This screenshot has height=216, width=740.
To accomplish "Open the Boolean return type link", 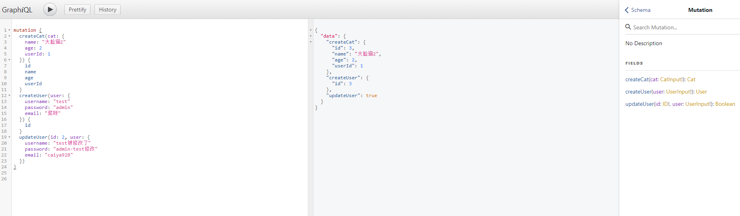I will coord(725,104).
